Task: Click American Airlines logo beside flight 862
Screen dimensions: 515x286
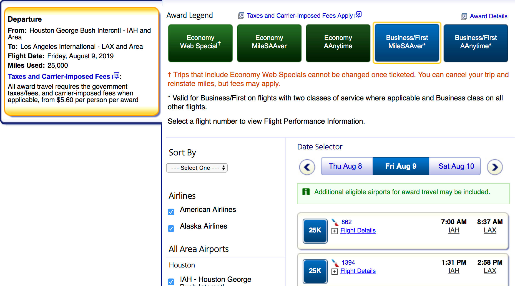Action: [x=335, y=222]
